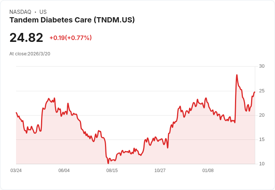Click the 24.82 current price
The image size is (275, 190).
pos(26,37)
